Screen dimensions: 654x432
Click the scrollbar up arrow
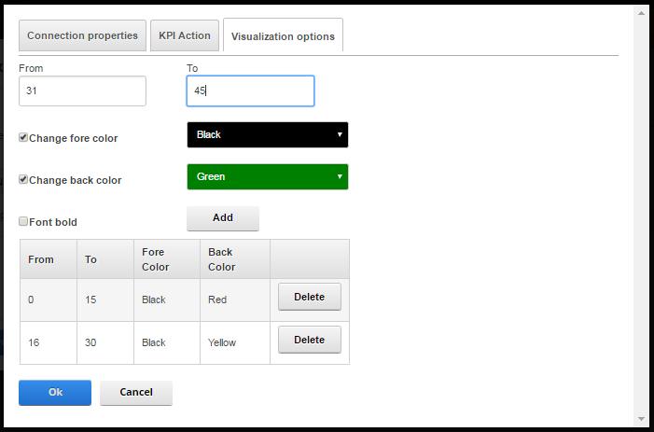[642, 13]
